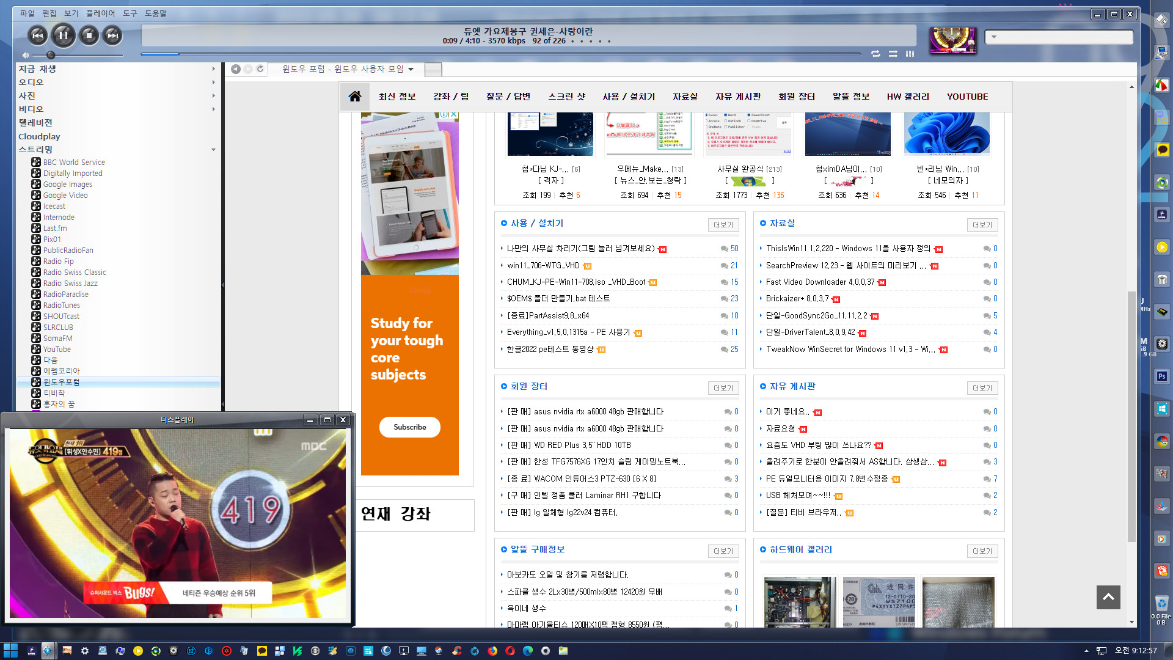Screen dimensions: 1173x660
Task: Mute audio via the speaker icon
Action: 25,55
